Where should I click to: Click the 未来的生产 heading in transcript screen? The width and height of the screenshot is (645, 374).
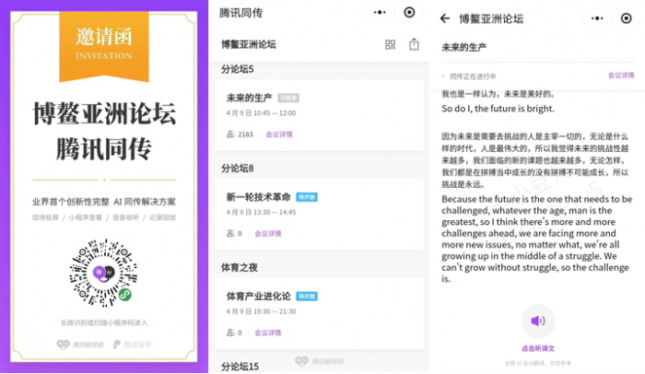[x=464, y=48]
